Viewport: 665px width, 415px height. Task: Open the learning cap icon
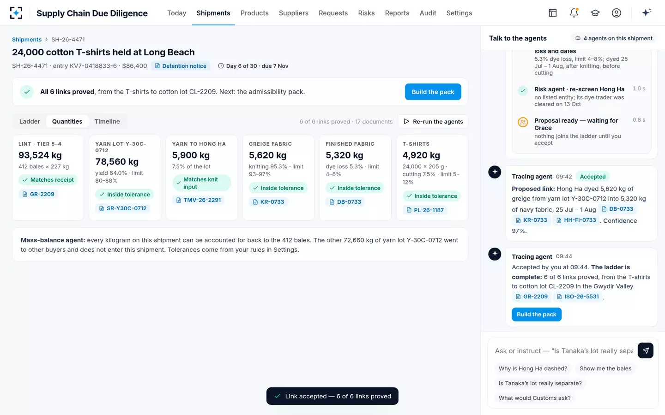[x=595, y=13]
